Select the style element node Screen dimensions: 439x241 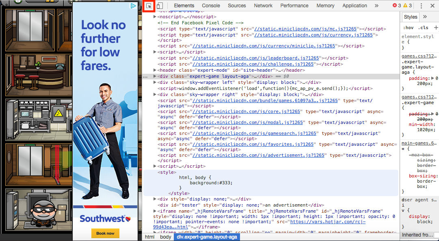click(x=167, y=172)
